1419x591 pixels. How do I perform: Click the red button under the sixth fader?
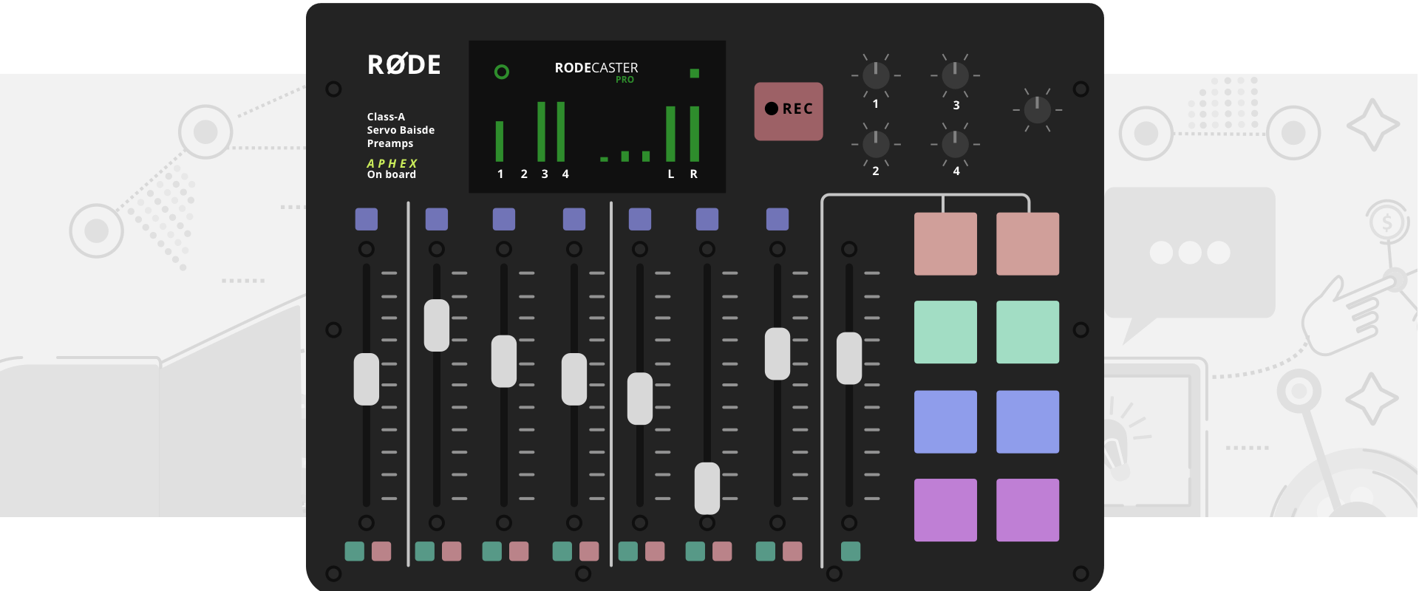coord(722,551)
